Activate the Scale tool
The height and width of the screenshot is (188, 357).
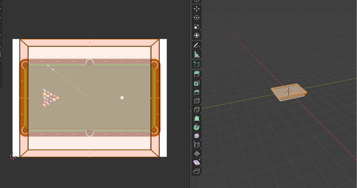[x=197, y=27]
